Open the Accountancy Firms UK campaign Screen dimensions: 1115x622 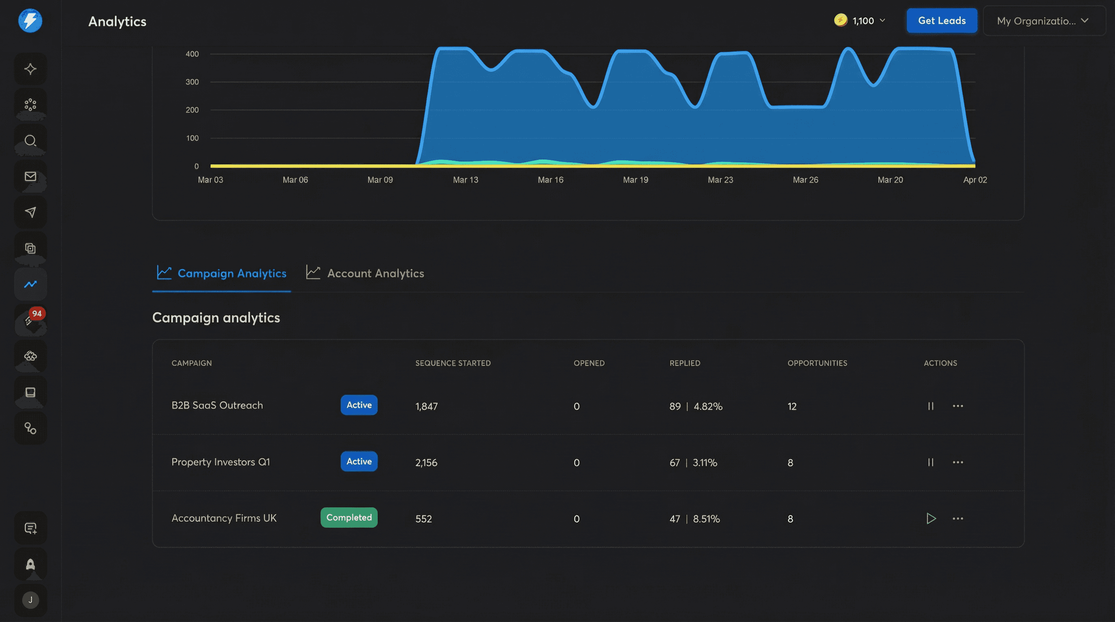pyautogui.click(x=224, y=518)
